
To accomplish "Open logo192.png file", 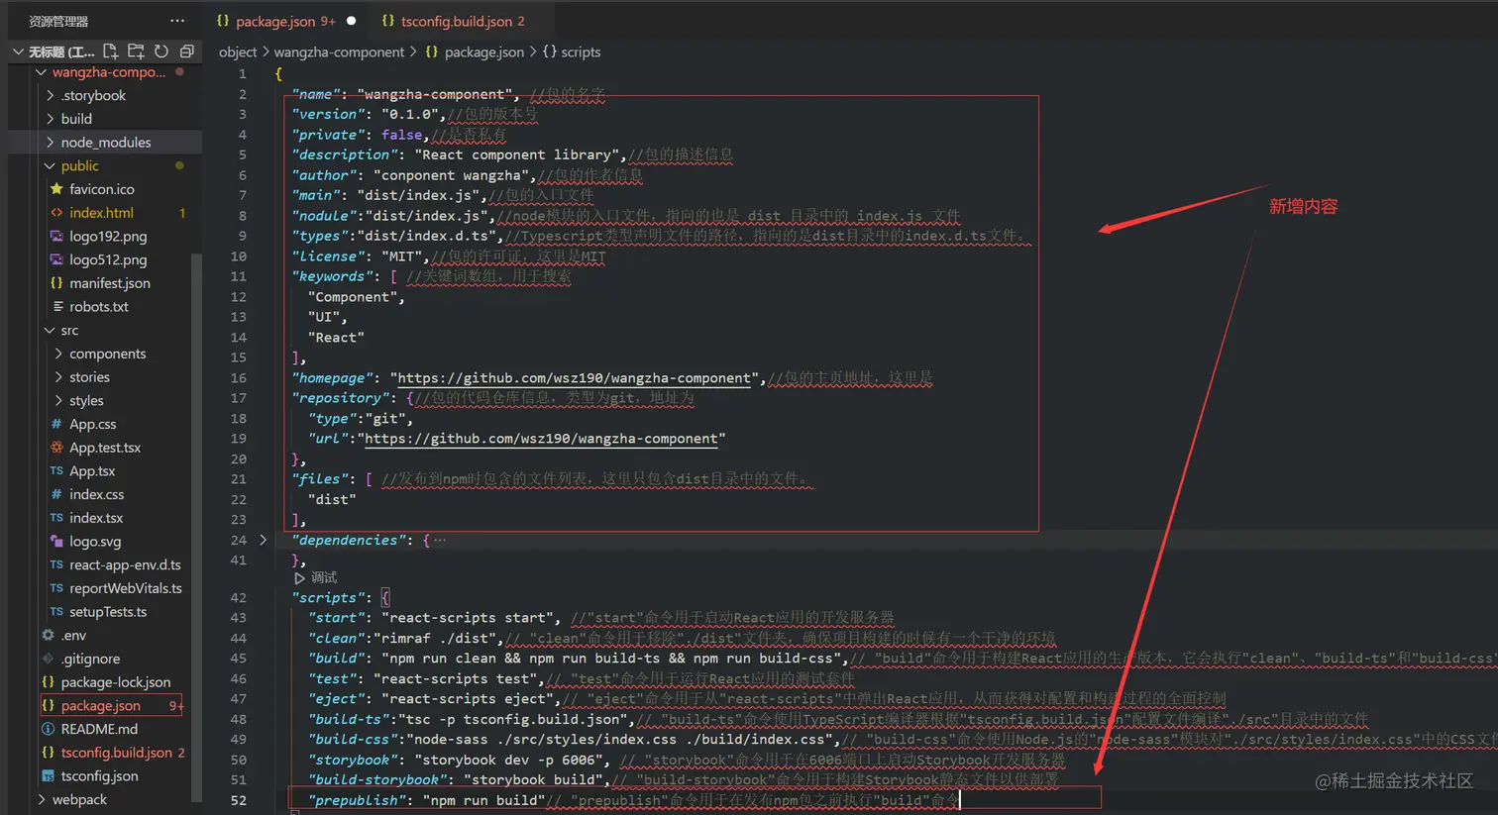I will pos(108,236).
